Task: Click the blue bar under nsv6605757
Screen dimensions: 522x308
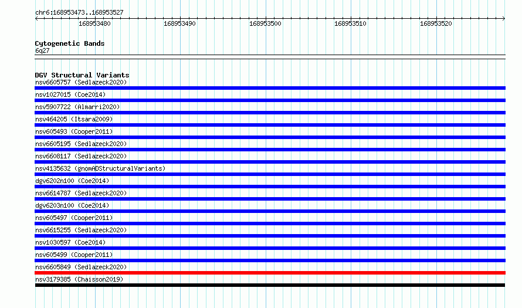Action: [x=270, y=88]
